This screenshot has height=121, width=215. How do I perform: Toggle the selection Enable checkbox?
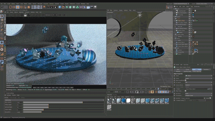210,98
